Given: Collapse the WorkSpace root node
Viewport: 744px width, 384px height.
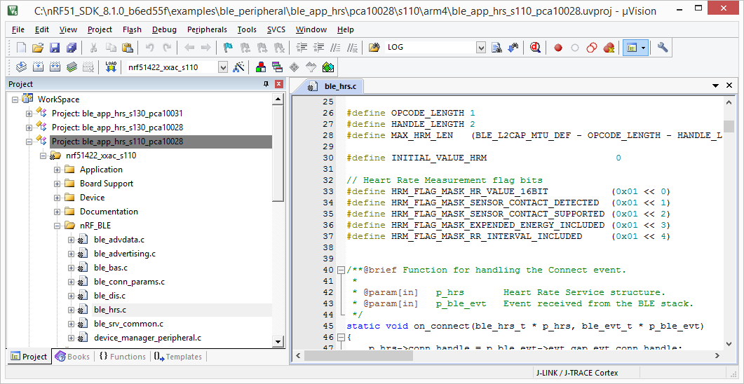Looking at the screenshot, I should [x=15, y=100].
